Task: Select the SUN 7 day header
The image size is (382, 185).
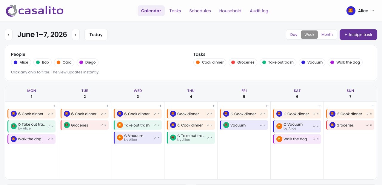Action: click(x=350, y=94)
